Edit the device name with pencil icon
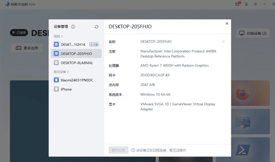The image size is (275, 162). coord(223,41)
